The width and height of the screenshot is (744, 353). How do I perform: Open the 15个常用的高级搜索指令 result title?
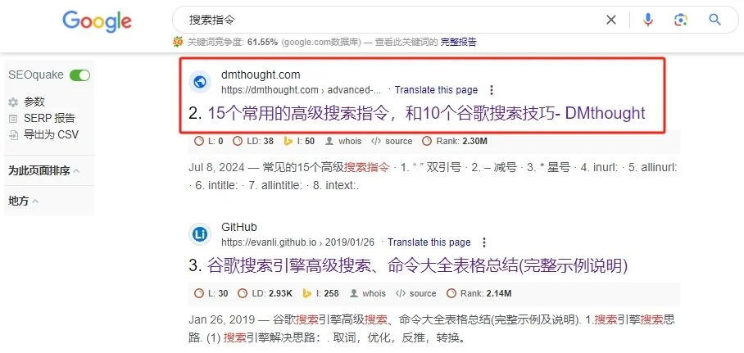coord(426,113)
